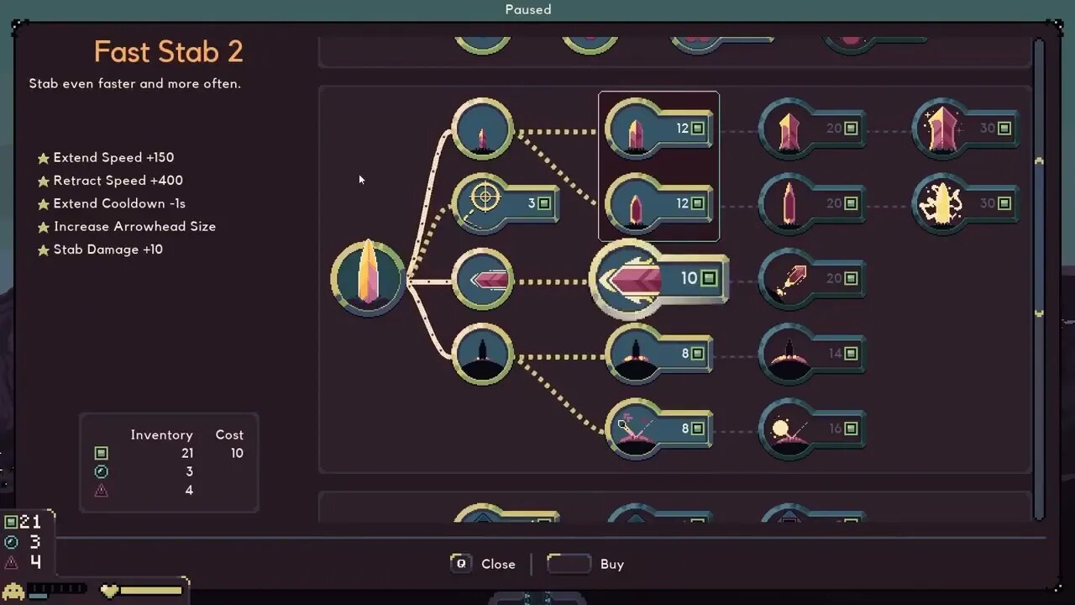Select the crosshair targeting upgrade costing 3
1075x605 pixels.
click(x=505, y=203)
